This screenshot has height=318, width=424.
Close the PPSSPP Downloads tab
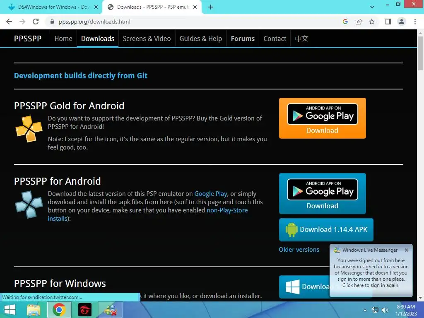click(x=195, y=7)
